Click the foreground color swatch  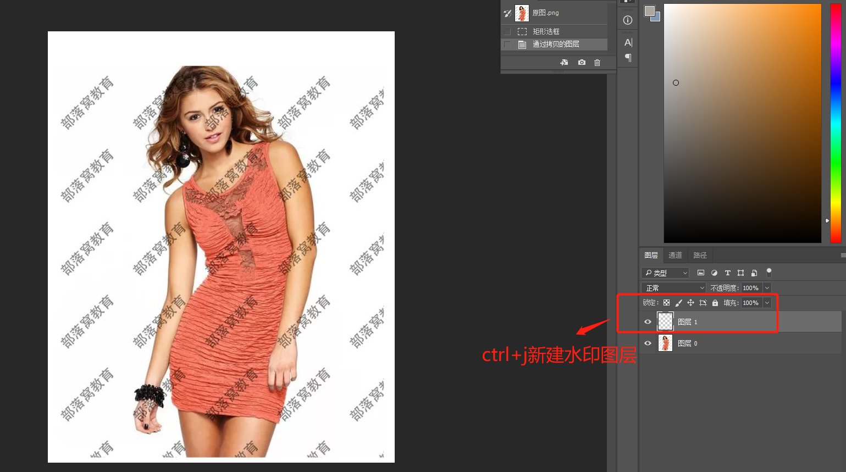pos(649,12)
